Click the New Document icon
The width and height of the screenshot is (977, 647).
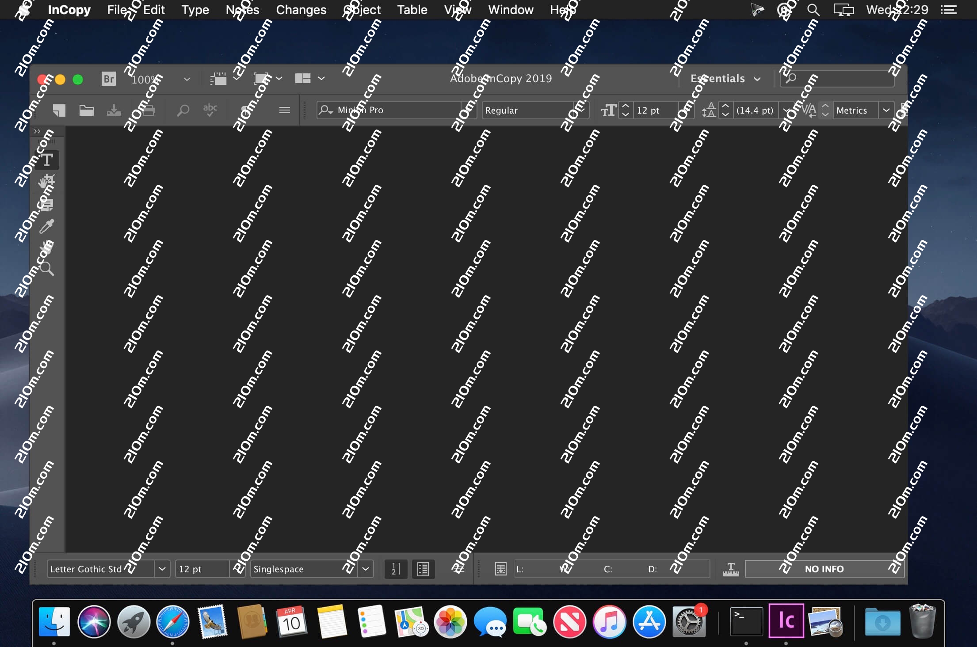(59, 110)
